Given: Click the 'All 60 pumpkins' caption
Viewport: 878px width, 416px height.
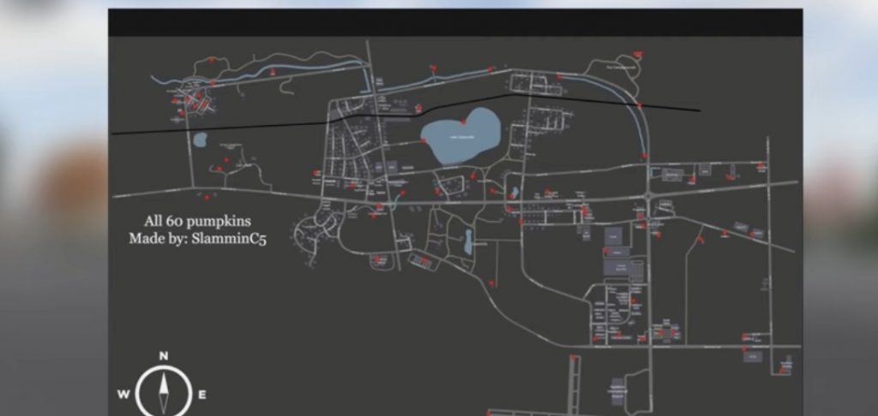Looking at the screenshot, I should (x=197, y=221).
